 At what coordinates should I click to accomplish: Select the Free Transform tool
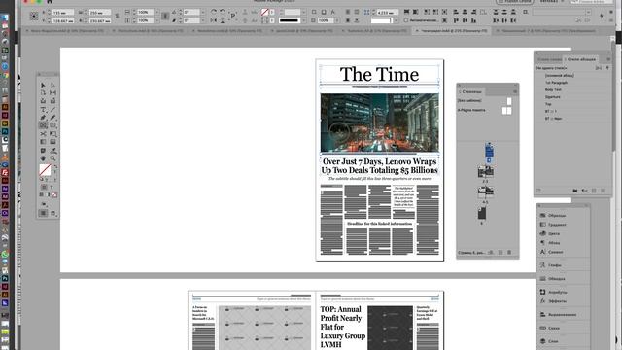coord(52,134)
